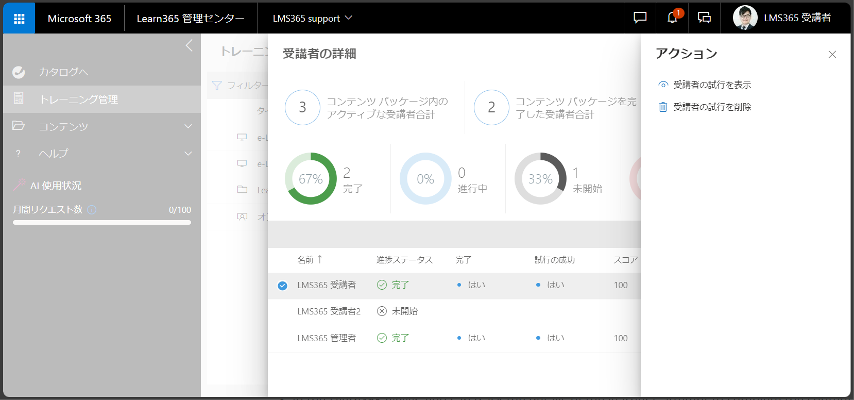The width and height of the screenshot is (854, 400).
Task: Click 未開始 status icon for LMS365 受講者2
Action: click(x=382, y=311)
